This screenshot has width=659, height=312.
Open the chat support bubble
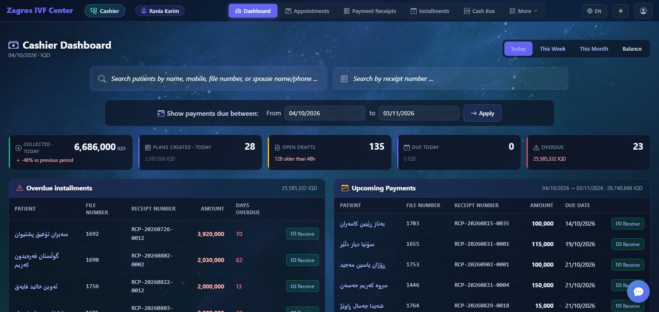tap(638, 291)
